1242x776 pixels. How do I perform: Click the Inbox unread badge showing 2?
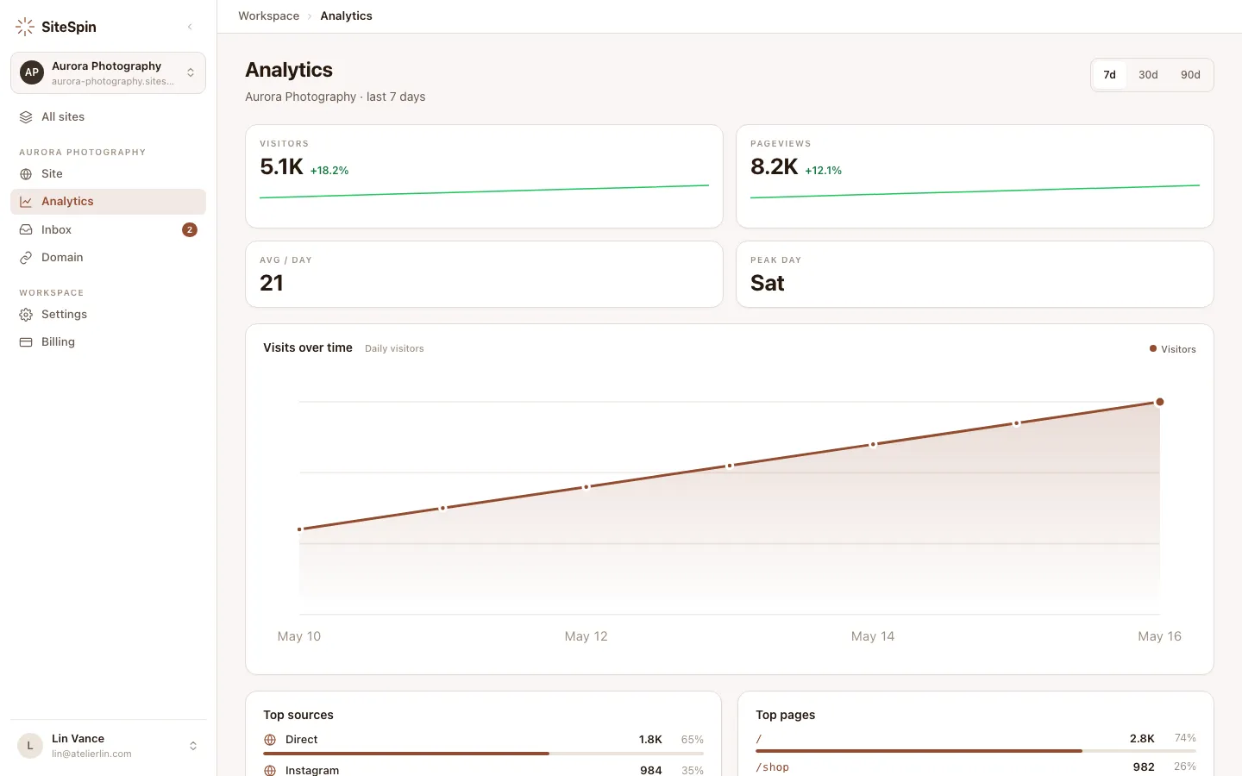click(190, 229)
